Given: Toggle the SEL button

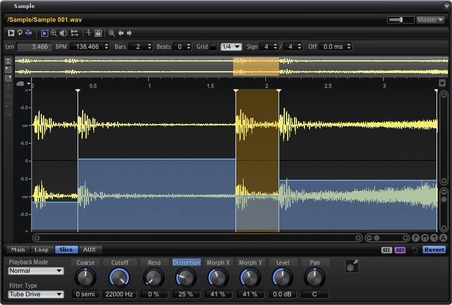Looking at the screenshot, I should point(387,250).
